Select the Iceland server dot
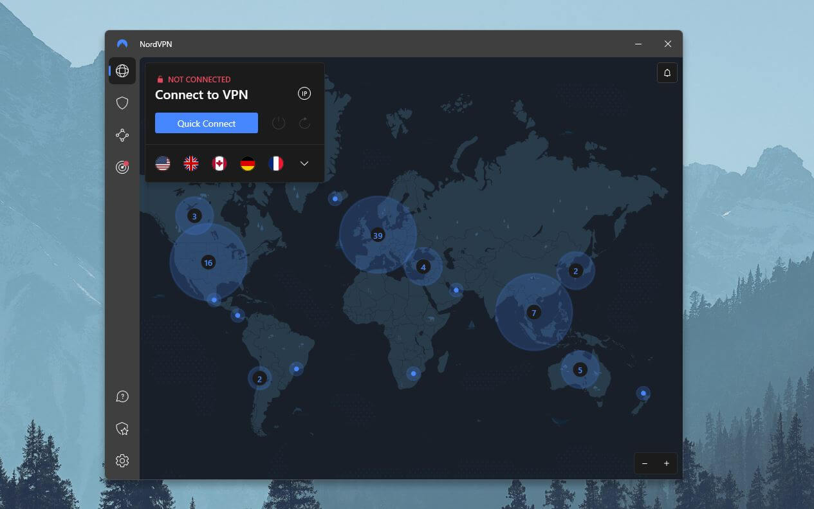The width and height of the screenshot is (814, 509). (x=335, y=199)
